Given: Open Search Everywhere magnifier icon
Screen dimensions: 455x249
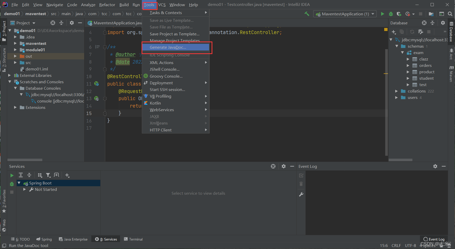Looking at the screenshot, I should pyautogui.click(x=450, y=14).
